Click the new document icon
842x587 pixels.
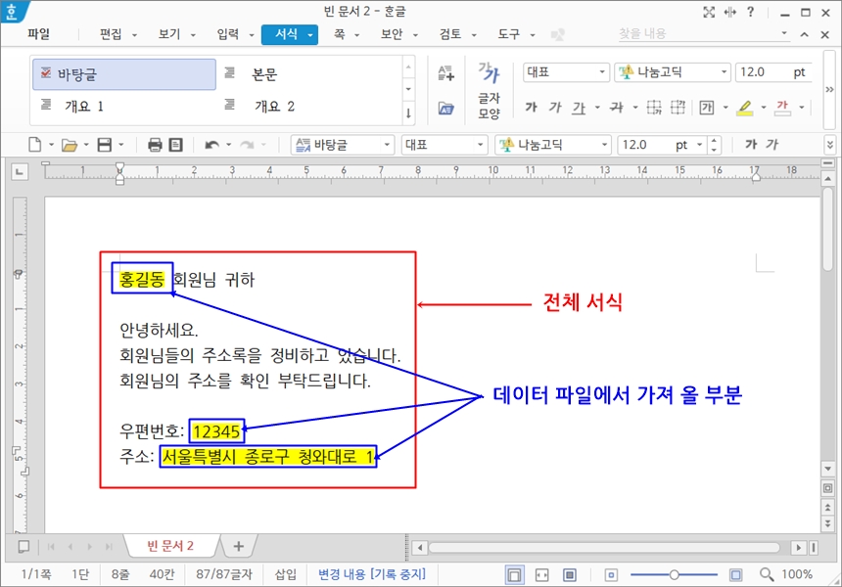point(35,145)
